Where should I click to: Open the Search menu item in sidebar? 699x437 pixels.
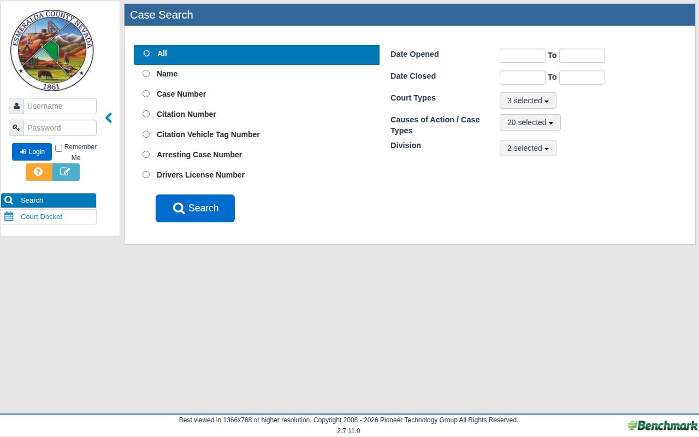click(x=49, y=200)
